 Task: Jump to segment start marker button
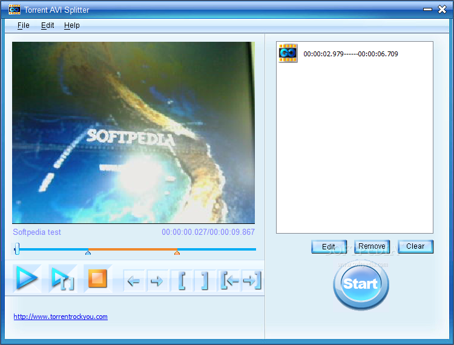[229, 280]
